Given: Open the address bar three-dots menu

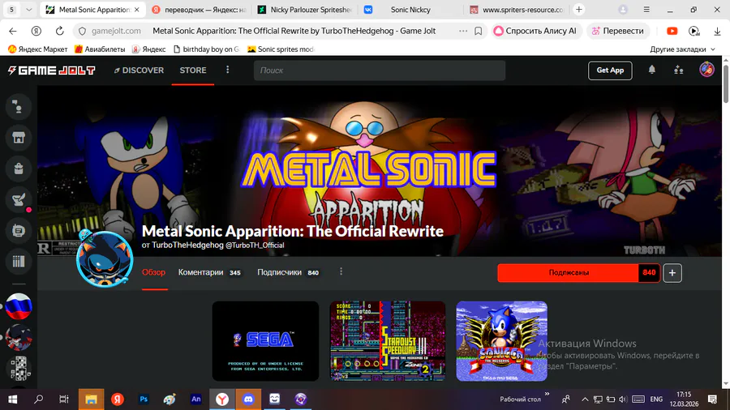Looking at the screenshot, I should pos(463,31).
